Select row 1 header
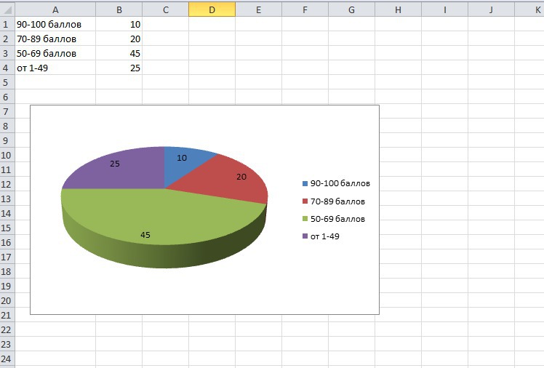Image resolution: width=544 pixels, height=368 pixels. tap(7, 24)
